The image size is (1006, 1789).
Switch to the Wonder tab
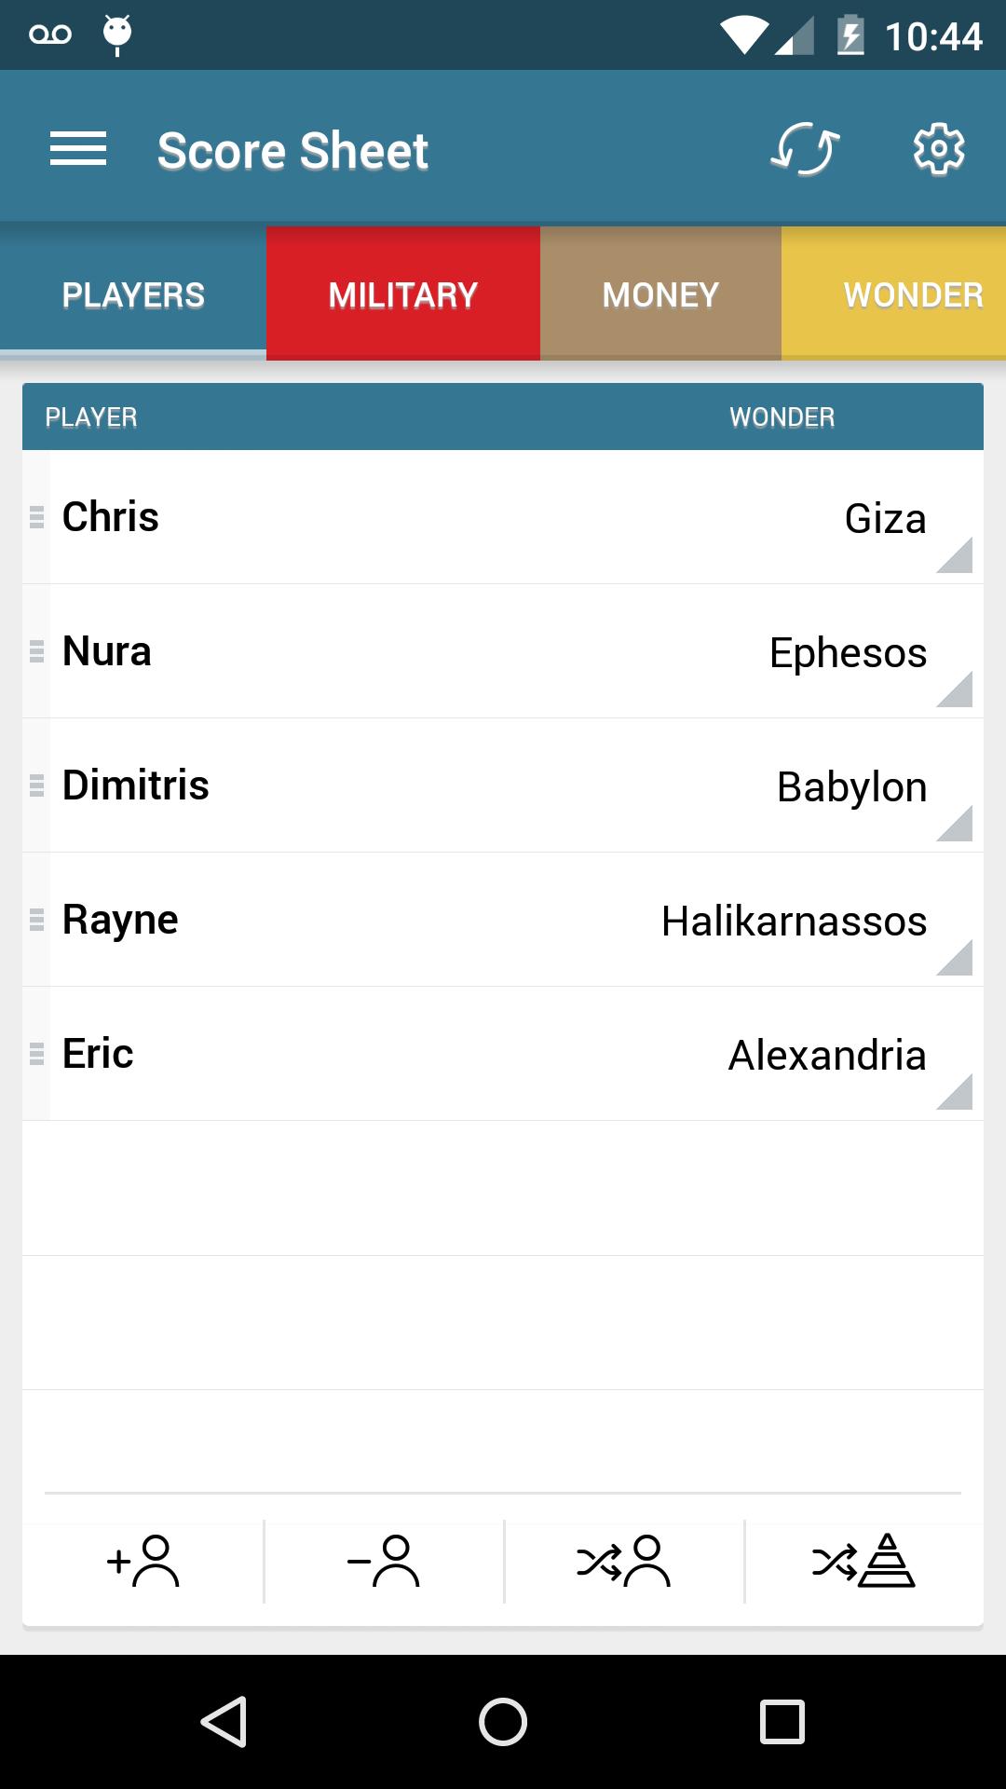click(x=894, y=294)
